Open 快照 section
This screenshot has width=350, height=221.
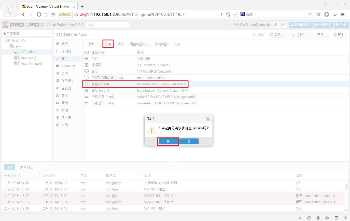tap(68, 110)
